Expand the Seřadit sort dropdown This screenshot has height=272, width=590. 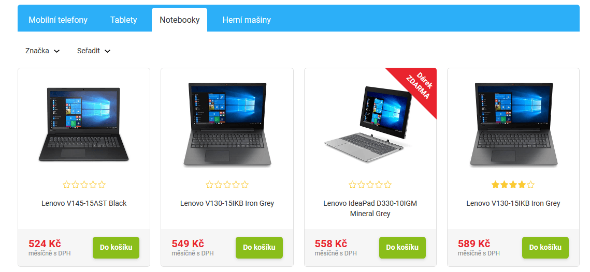pyautogui.click(x=94, y=51)
